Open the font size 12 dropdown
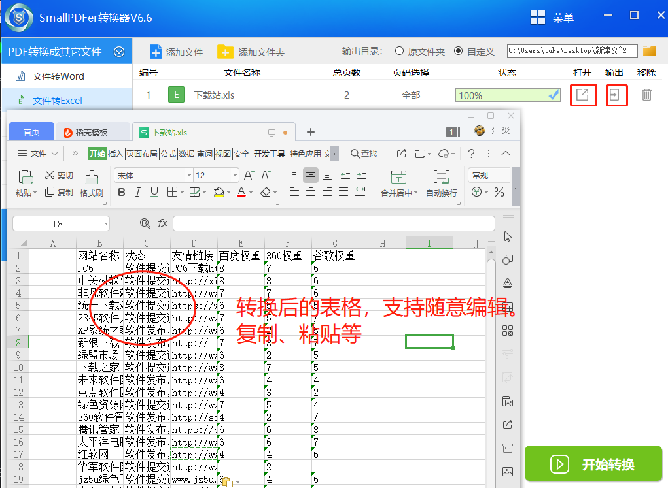This screenshot has width=668, height=488. (x=235, y=175)
